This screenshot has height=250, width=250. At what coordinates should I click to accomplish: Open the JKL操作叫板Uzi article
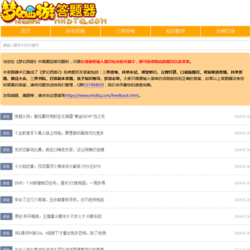(x=60, y=233)
